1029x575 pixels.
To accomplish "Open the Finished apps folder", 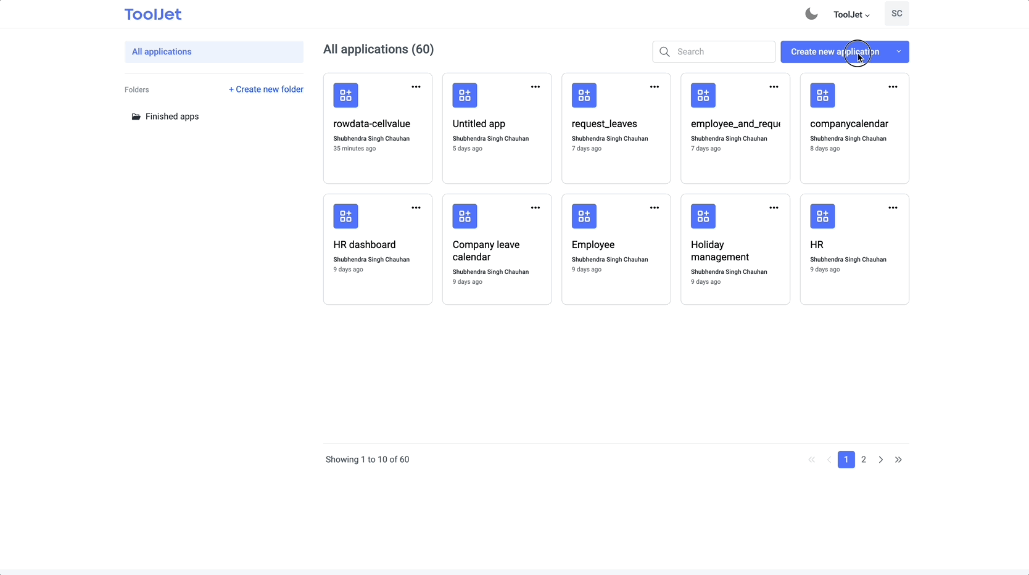I will tap(165, 117).
